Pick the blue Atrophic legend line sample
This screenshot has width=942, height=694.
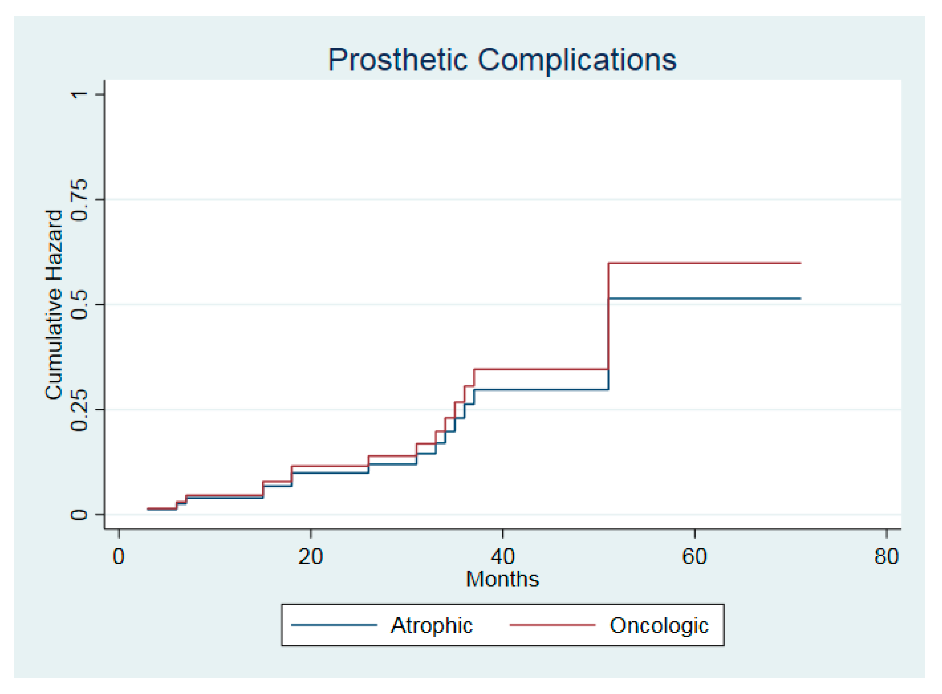coord(334,625)
